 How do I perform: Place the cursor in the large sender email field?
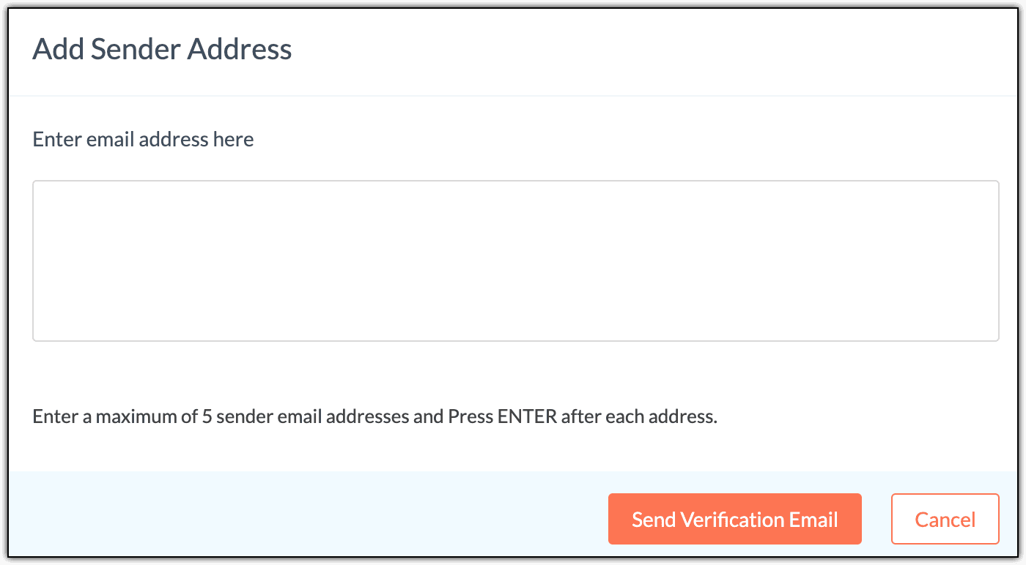pos(516,261)
